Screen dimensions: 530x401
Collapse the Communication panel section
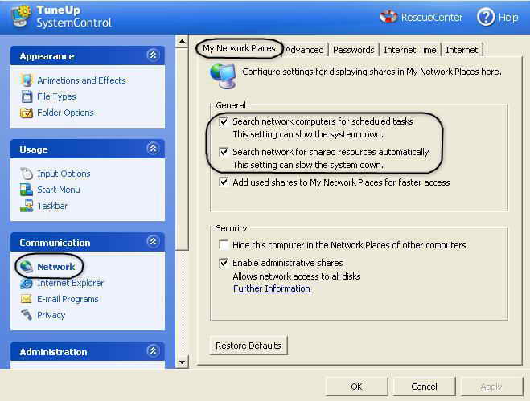click(153, 242)
